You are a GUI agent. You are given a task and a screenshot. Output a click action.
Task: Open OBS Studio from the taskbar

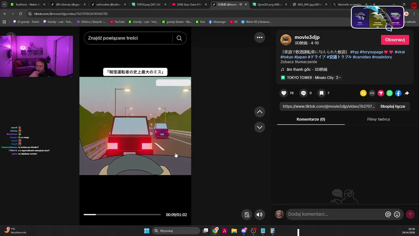[x=253, y=231]
